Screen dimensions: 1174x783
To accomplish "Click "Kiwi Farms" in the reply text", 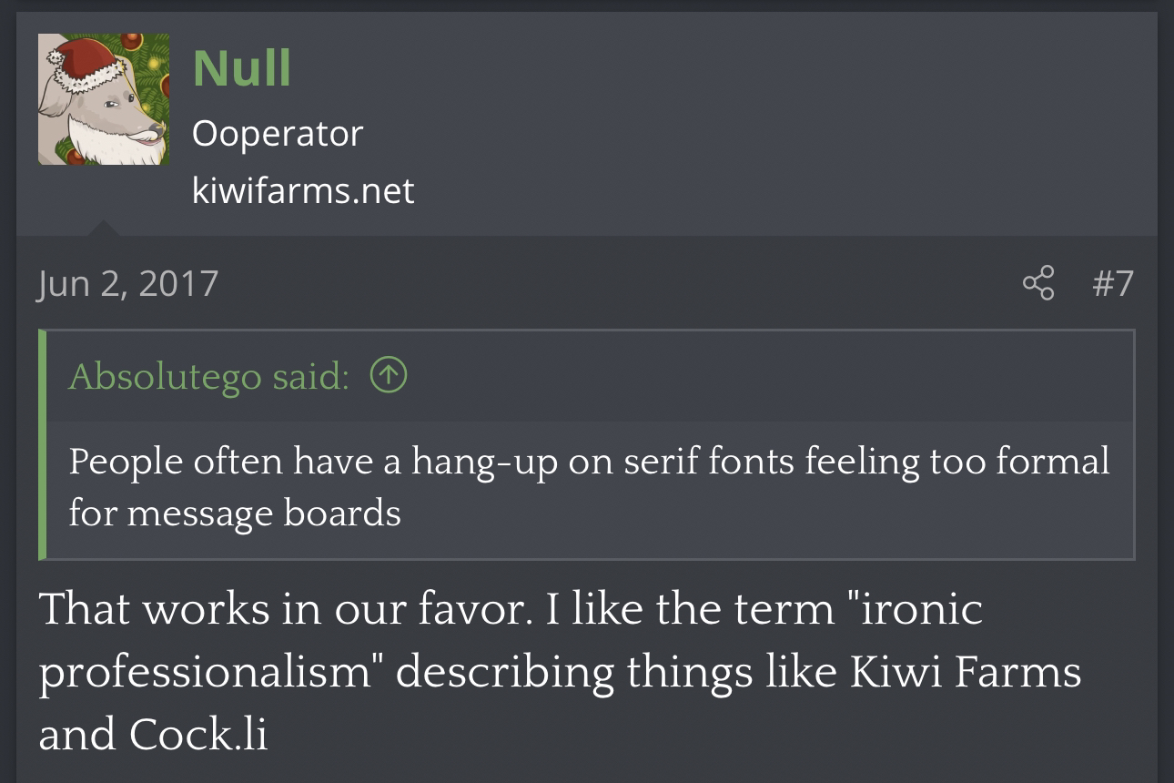I will [x=966, y=672].
